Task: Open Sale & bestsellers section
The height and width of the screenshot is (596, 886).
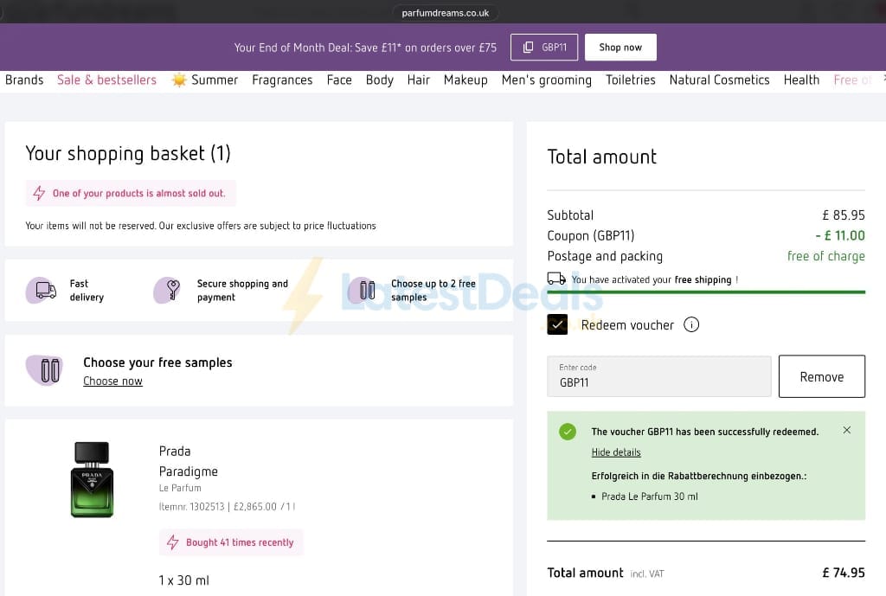Action: pos(106,80)
